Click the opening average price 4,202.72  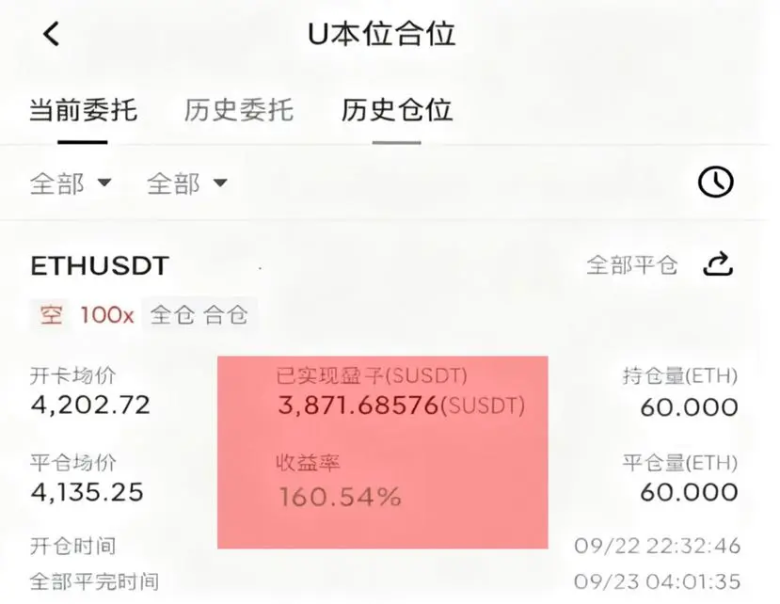tap(90, 405)
